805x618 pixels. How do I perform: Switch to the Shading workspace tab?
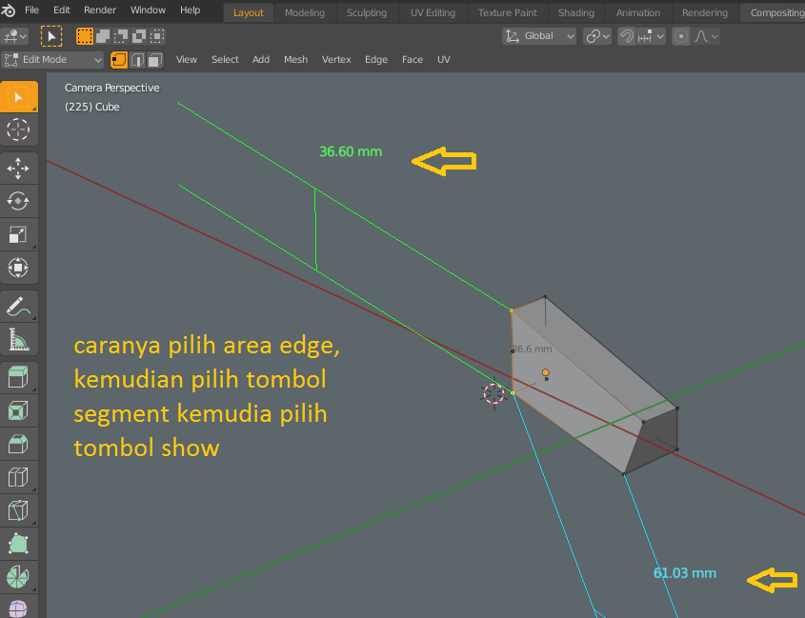point(576,12)
